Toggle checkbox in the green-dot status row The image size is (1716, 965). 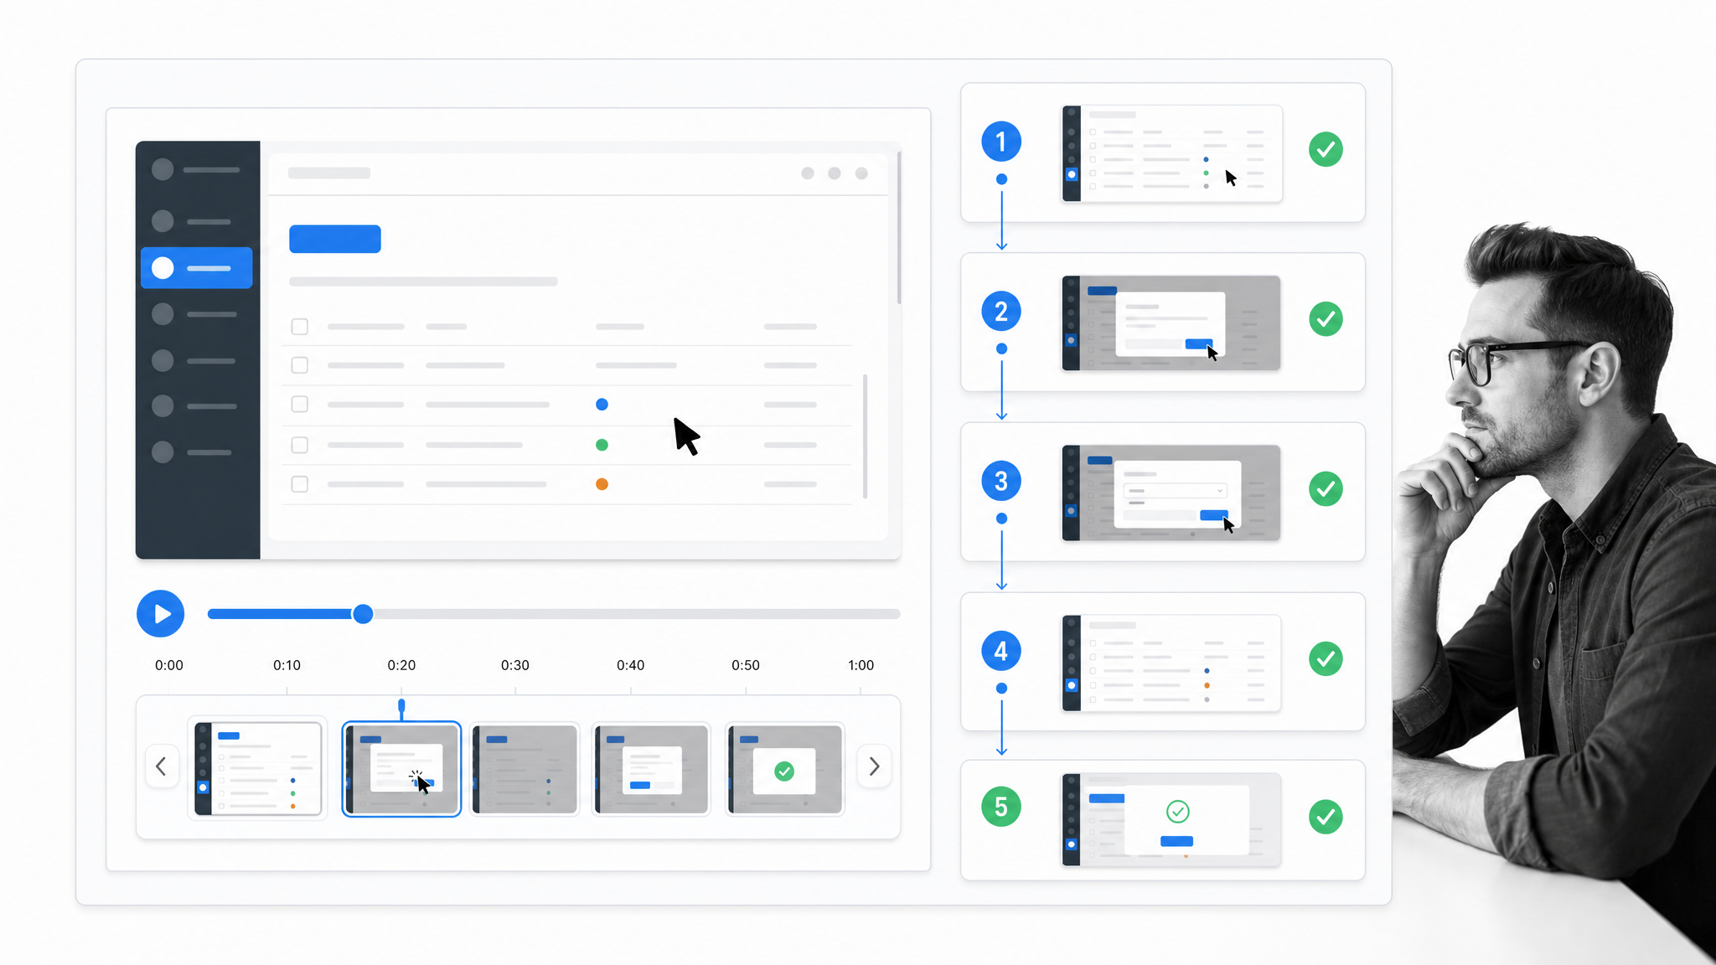(299, 445)
